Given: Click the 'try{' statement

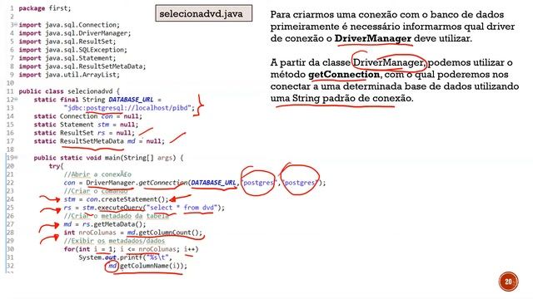Looking at the screenshot, I should tap(56, 166).
